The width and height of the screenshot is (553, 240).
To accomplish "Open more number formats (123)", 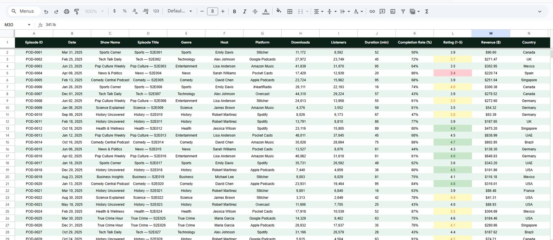I will click(x=156, y=11).
